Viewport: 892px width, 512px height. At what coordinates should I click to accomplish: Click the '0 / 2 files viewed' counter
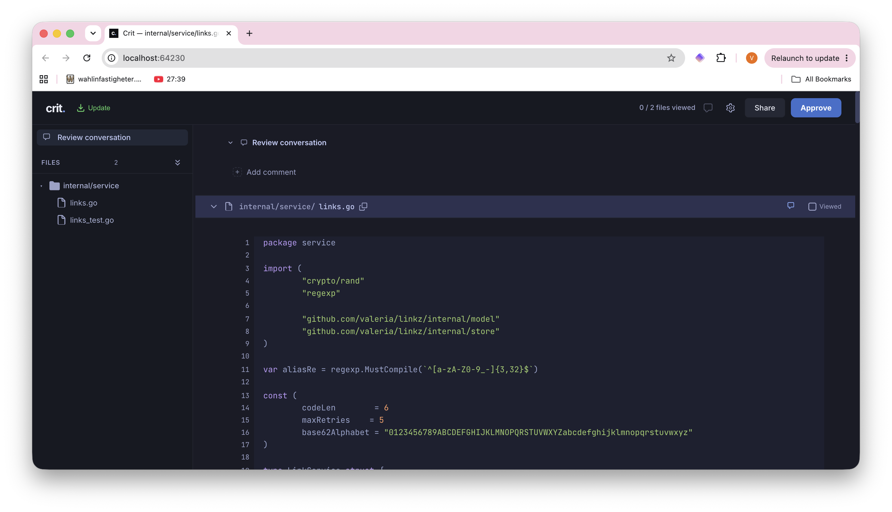click(x=667, y=108)
